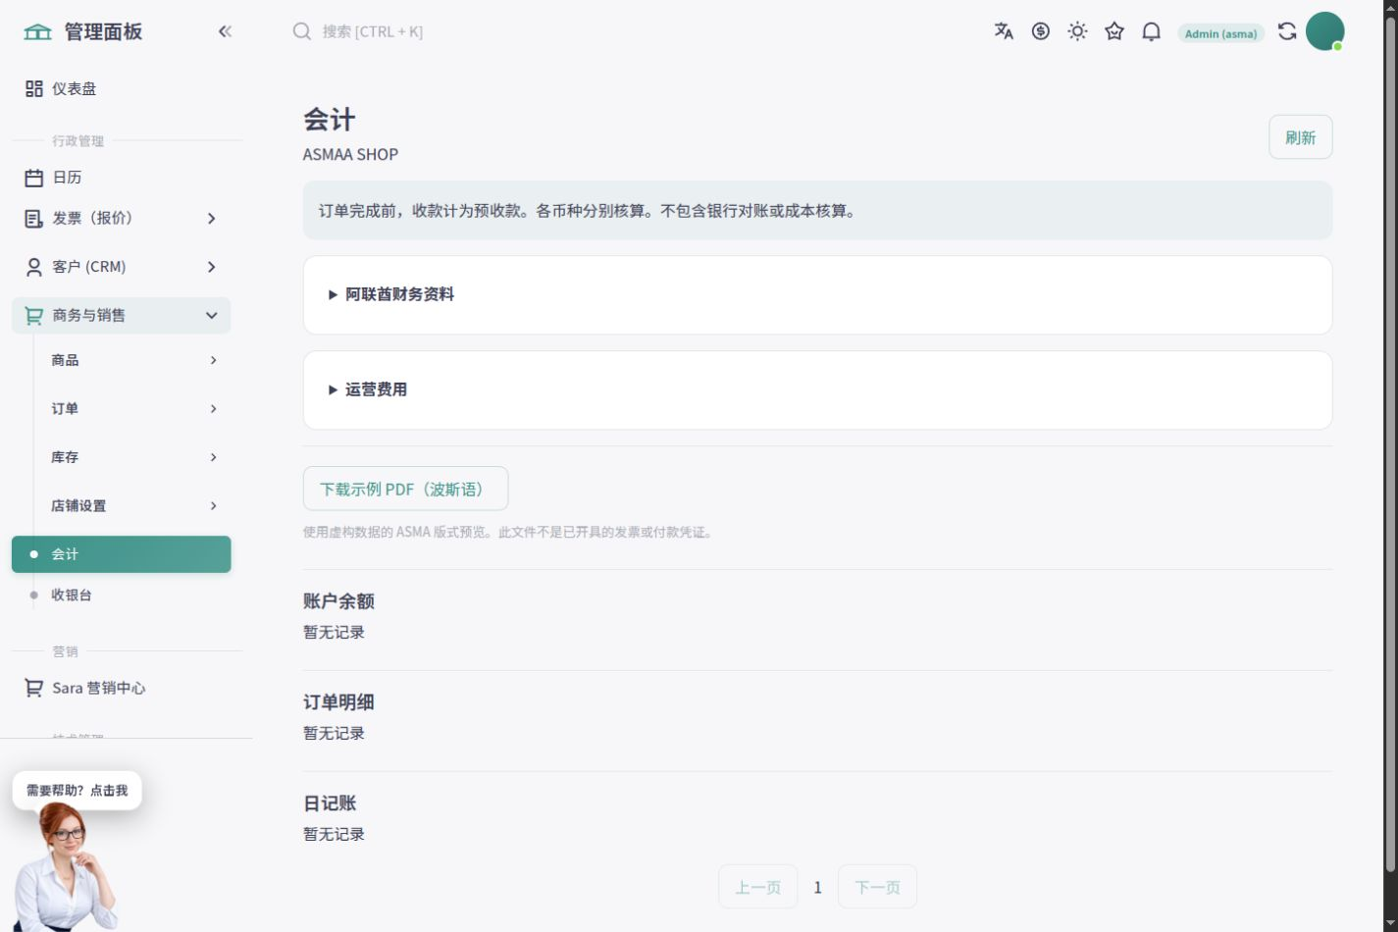Open the user avatar menu

point(1324,31)
